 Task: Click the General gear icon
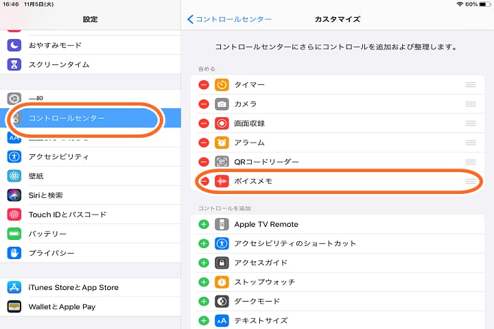[x=14, y=99]
